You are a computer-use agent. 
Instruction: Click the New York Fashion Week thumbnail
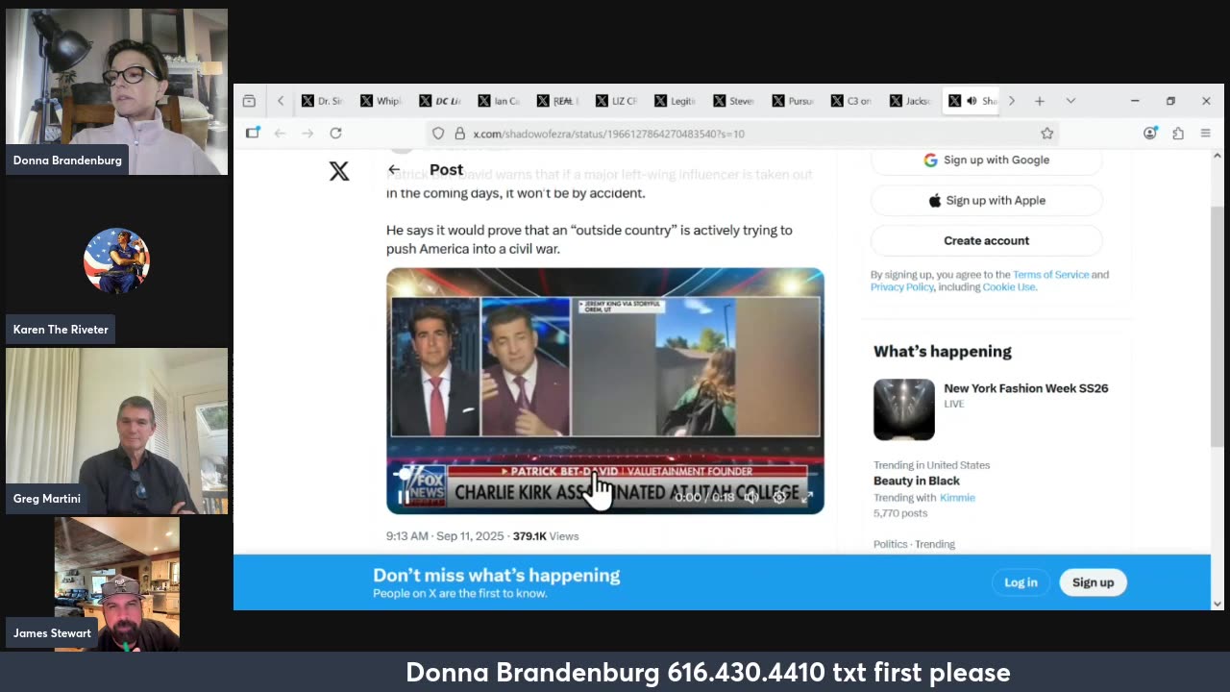[x=903, y=409]
